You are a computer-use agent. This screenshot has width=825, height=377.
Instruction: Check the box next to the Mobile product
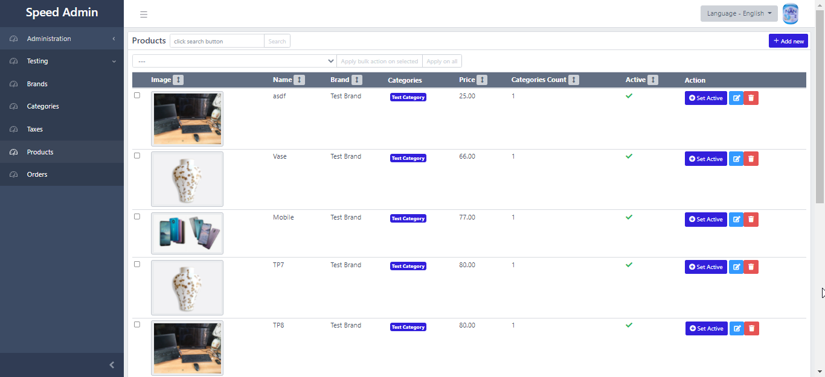[137, 217]
